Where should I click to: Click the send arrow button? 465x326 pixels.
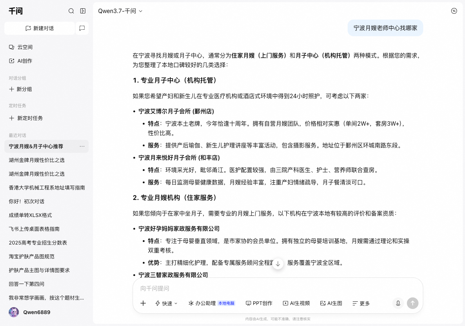tap(413, 303)
